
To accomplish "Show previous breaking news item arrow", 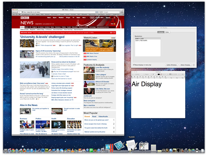I will pyautogui.click(x=113, y=33).
